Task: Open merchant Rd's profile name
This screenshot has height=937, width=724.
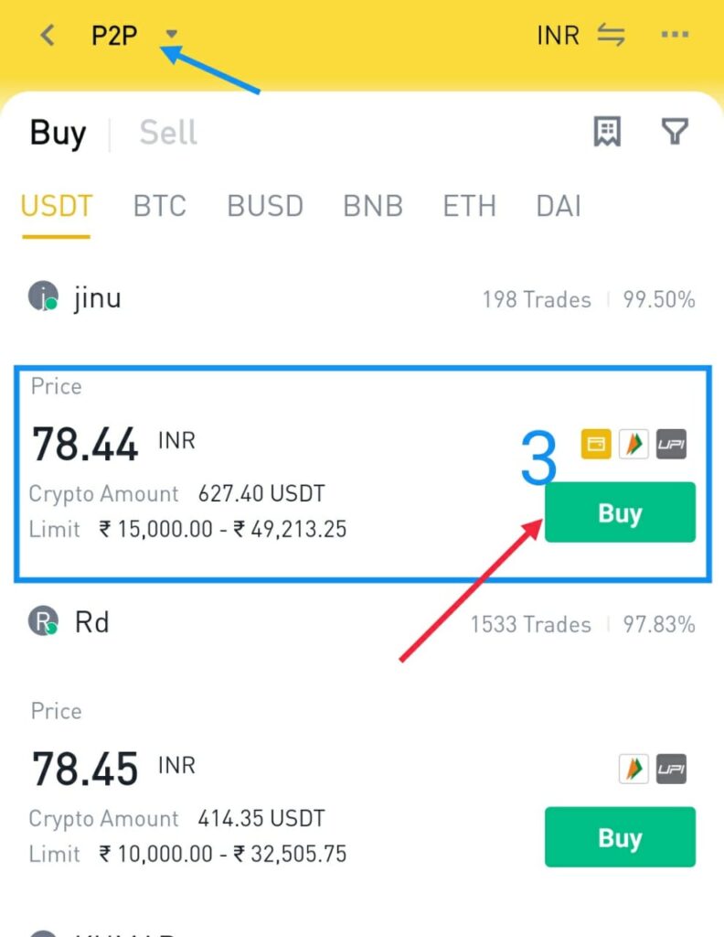Action: [x=92, y=622]
